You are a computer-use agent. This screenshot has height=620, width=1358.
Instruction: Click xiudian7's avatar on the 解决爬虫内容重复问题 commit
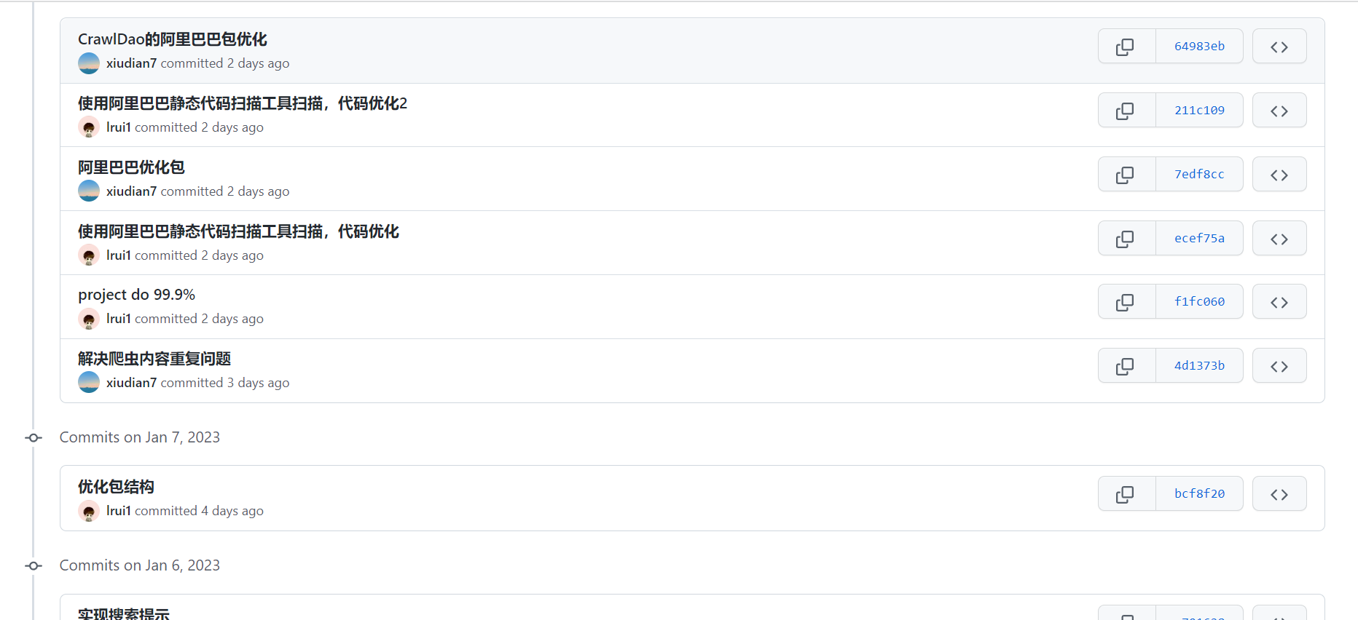click(89, 383)
